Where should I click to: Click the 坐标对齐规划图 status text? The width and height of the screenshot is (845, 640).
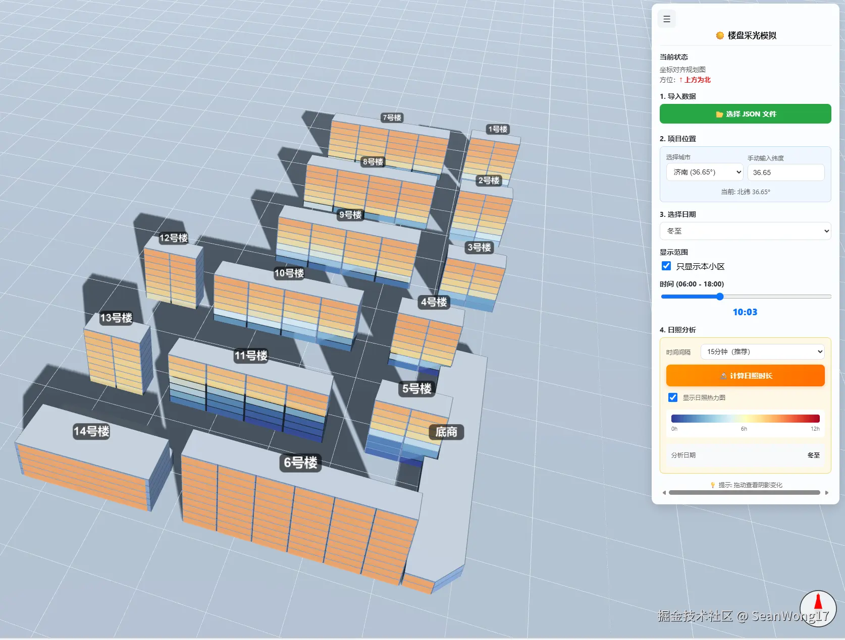(682, 70)
